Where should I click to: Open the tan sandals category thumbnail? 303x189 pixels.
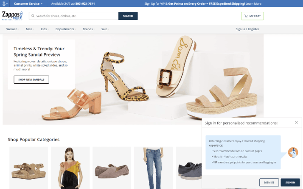click(29, 168)
